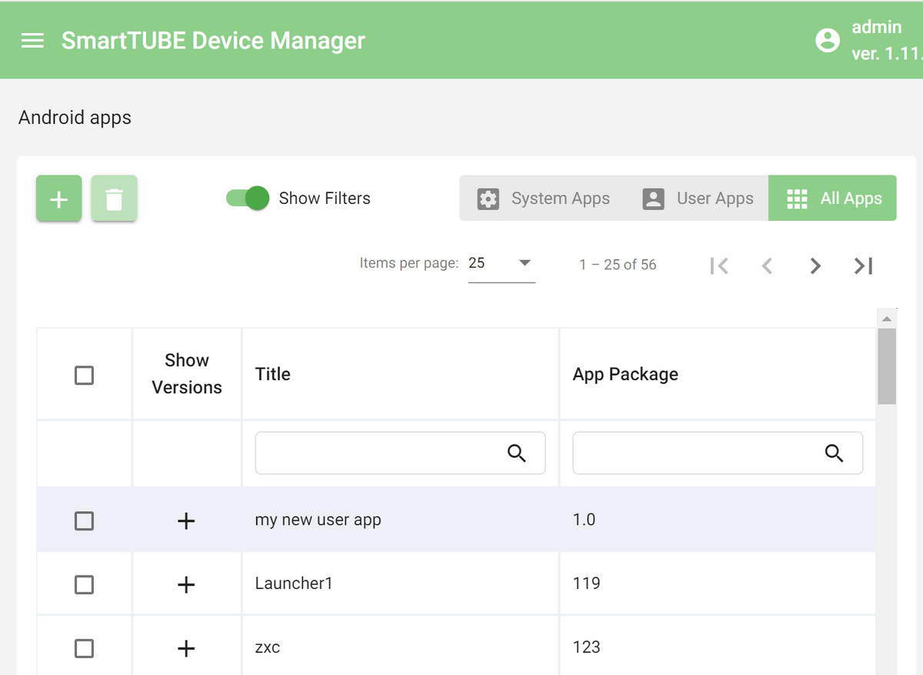
Task: Expand versions for Launcher1
Action: (x=186, y=585)
